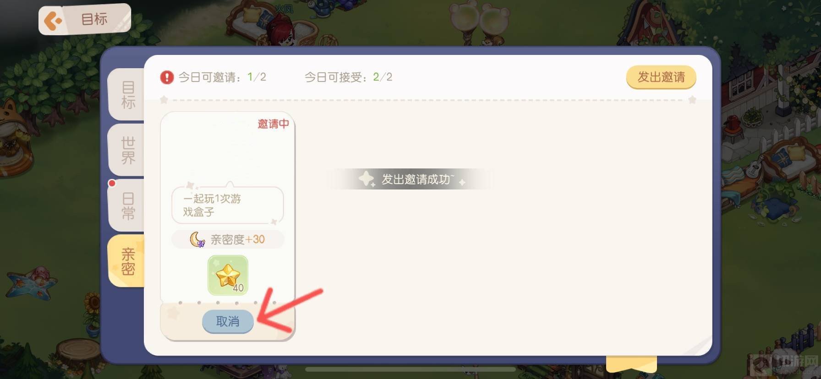Screen dimensions: 821x379
Task: Switch to the 日常 tab
Action: (127, 206)
